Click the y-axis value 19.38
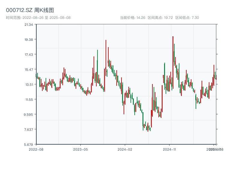Screen dimensions: 240x180 click(28, 40)
